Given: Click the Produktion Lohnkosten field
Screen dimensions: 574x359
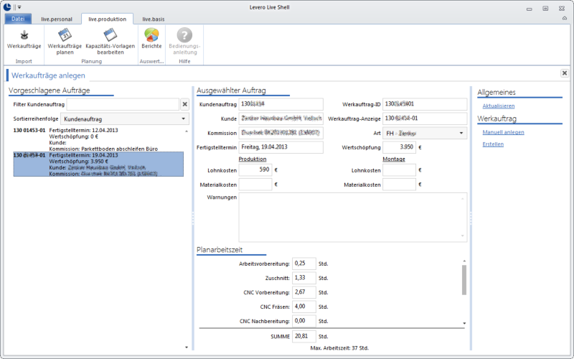Looking at the screenshot, I should tap(255, 170).
